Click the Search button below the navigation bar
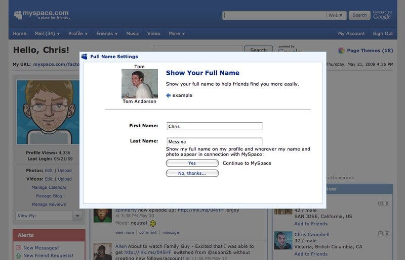 click(x=258, y=49)
